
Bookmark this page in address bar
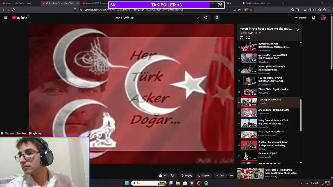coord(75,10)
